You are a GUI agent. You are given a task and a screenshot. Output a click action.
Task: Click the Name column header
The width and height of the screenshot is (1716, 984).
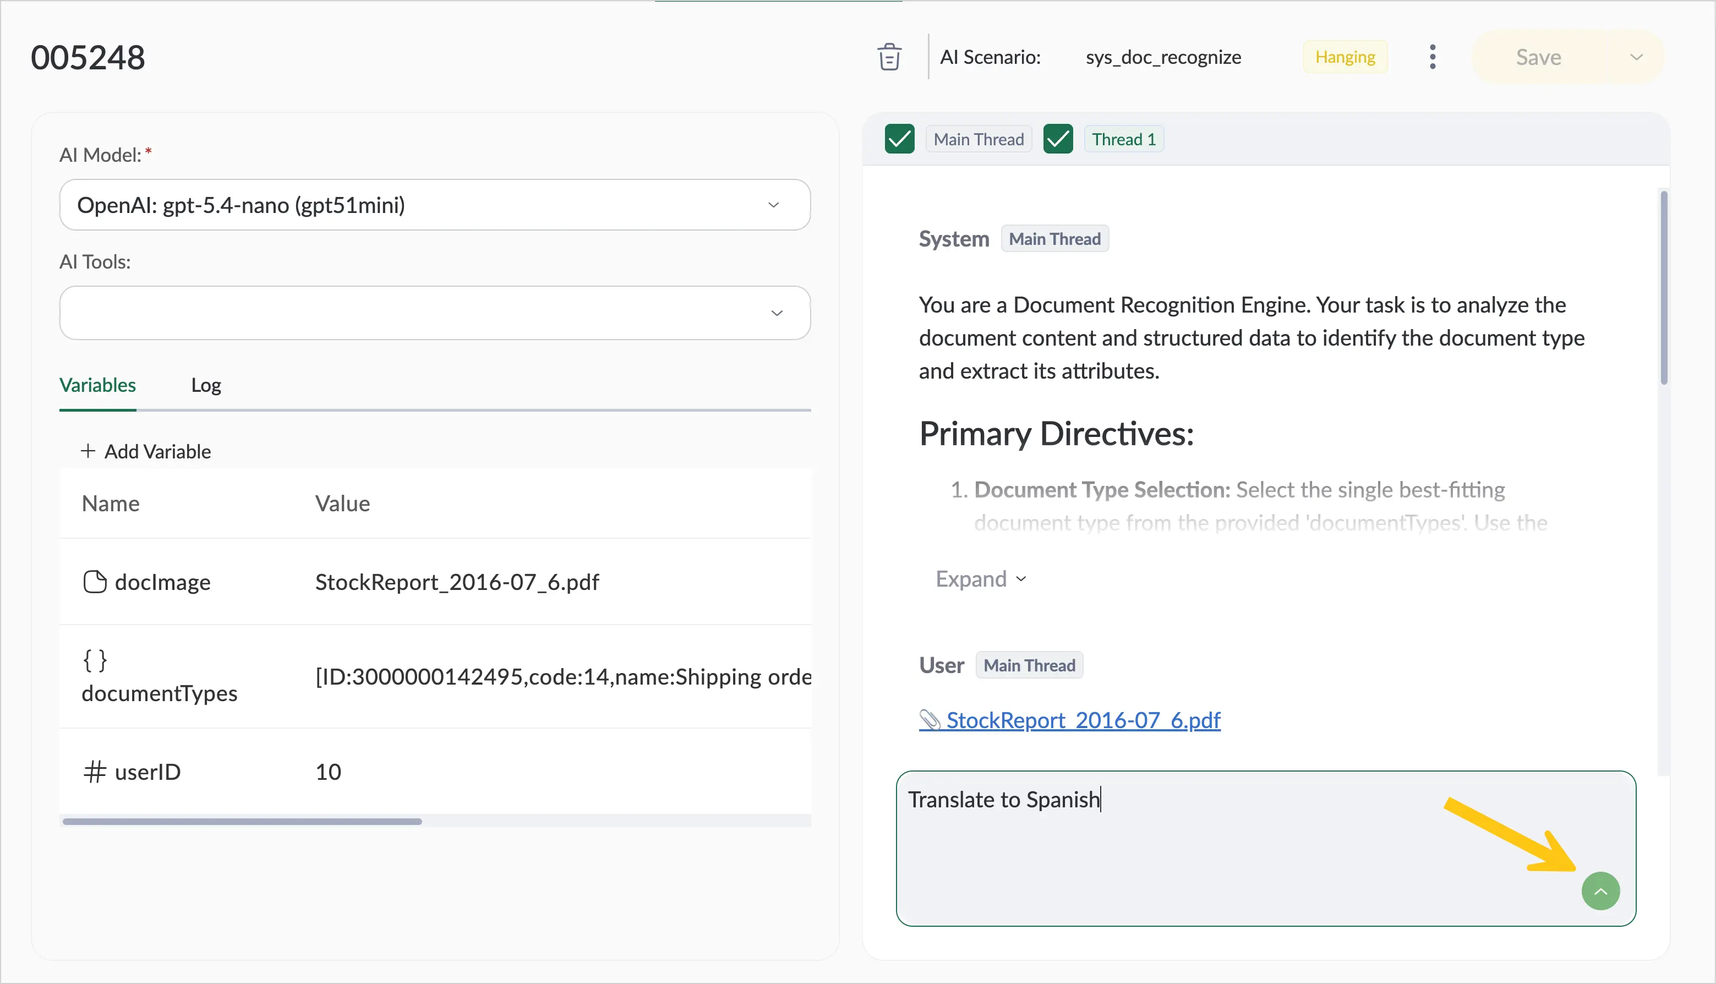point(110,503)
